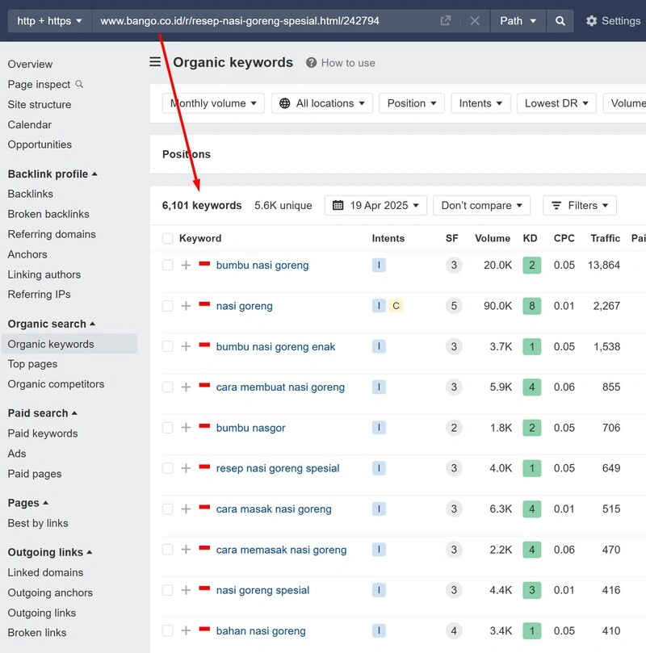Open Organic competitors in the sidebar
The height and width of the screenshot is (653, 646).
56,384
